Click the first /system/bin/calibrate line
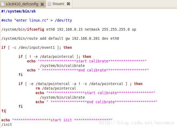 click(62, 66)
